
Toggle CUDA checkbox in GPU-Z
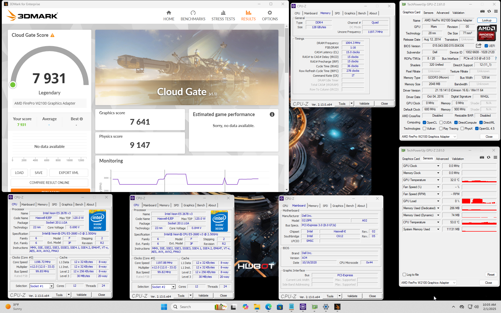(441, 123)
